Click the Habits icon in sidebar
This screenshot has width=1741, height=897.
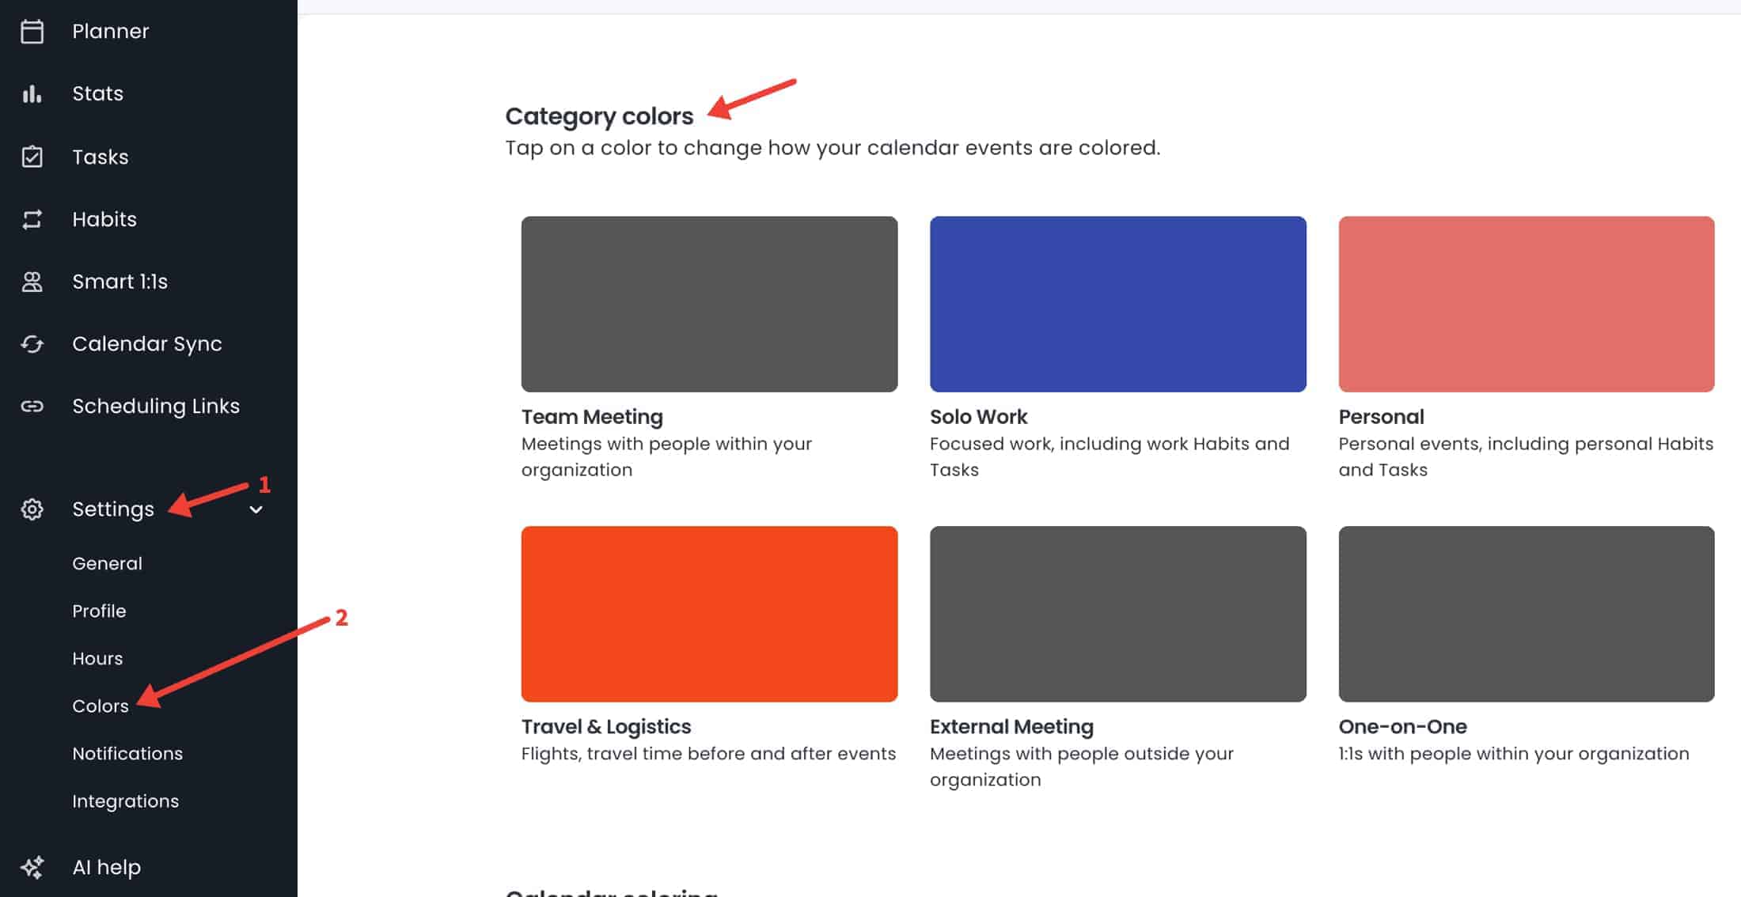pyautogui.click(x=32, y=218)
